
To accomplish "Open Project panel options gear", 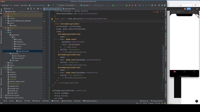I will (38, 9).
